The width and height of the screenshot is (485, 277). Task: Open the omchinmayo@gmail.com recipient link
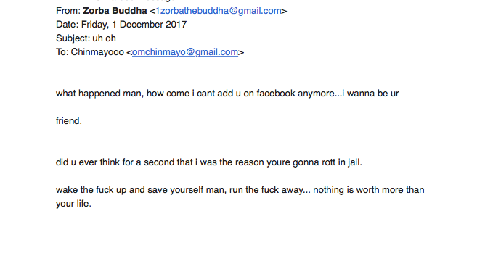tap(185, 52)
